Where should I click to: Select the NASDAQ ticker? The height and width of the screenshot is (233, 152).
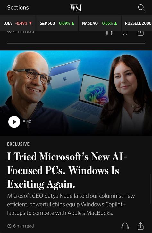point(100,23)
